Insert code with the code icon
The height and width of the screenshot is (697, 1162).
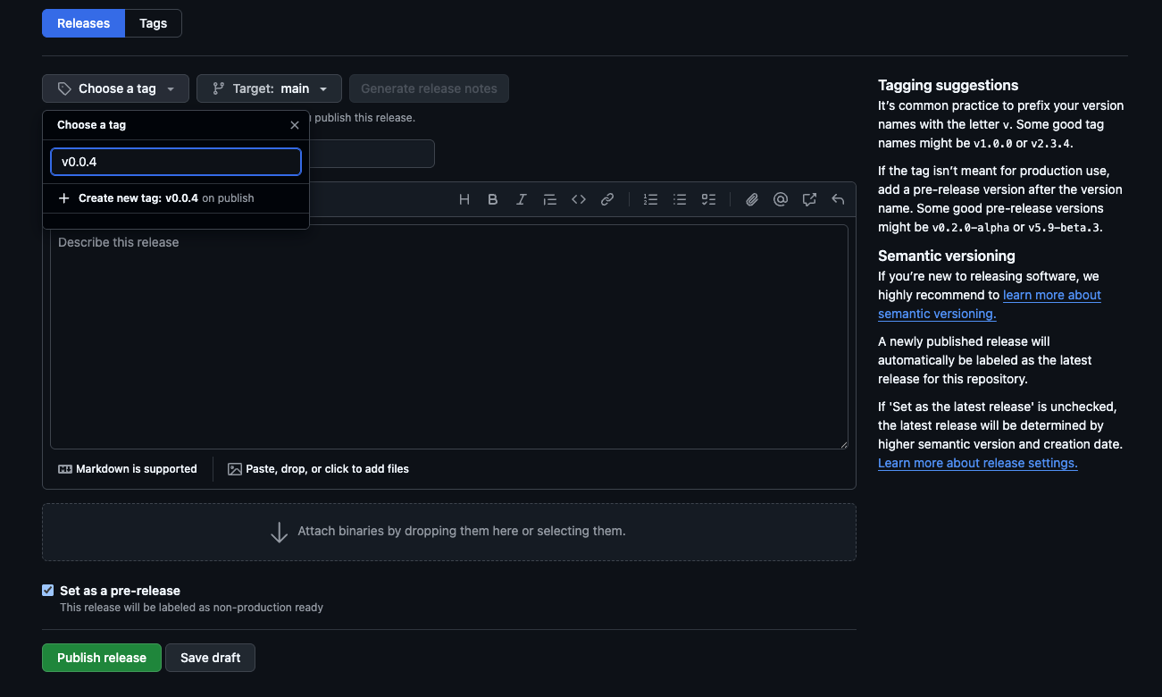(x=579, y=199)
